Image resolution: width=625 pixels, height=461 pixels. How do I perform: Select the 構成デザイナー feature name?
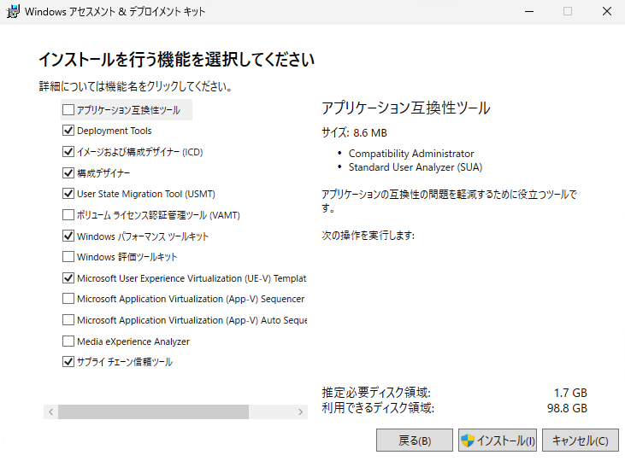click(103, 173)
